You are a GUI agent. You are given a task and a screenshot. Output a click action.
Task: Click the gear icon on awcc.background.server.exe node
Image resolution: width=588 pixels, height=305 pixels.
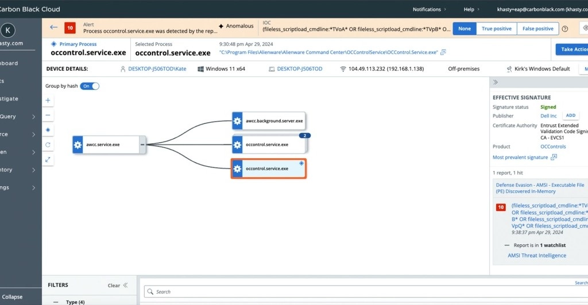[237, 121]
